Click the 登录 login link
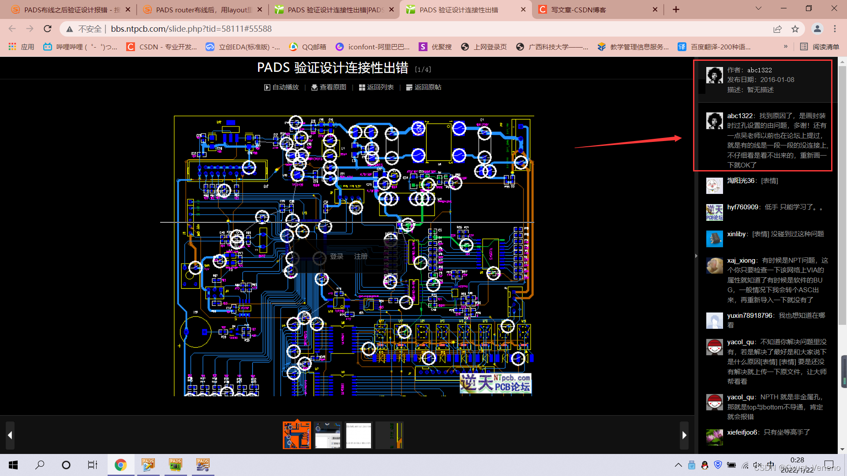This screenshot has height=476, width=847. (x=337, y=257)
